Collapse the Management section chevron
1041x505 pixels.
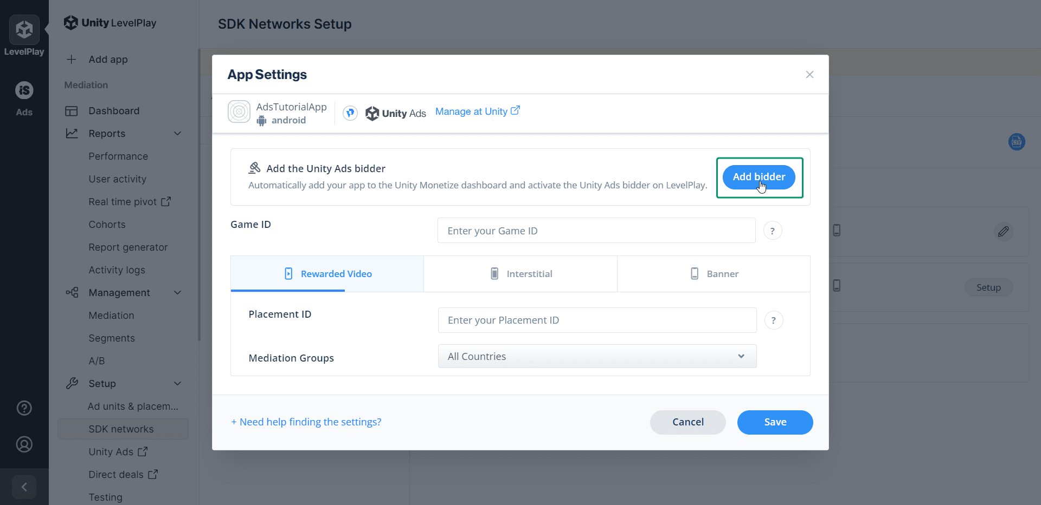[177, 293]
